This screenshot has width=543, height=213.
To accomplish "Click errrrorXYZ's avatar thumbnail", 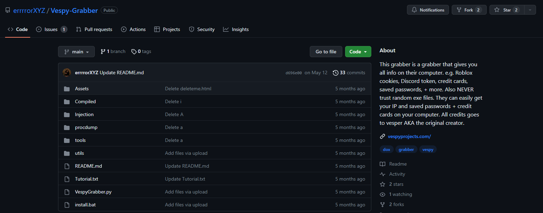I will click(67, 73).
